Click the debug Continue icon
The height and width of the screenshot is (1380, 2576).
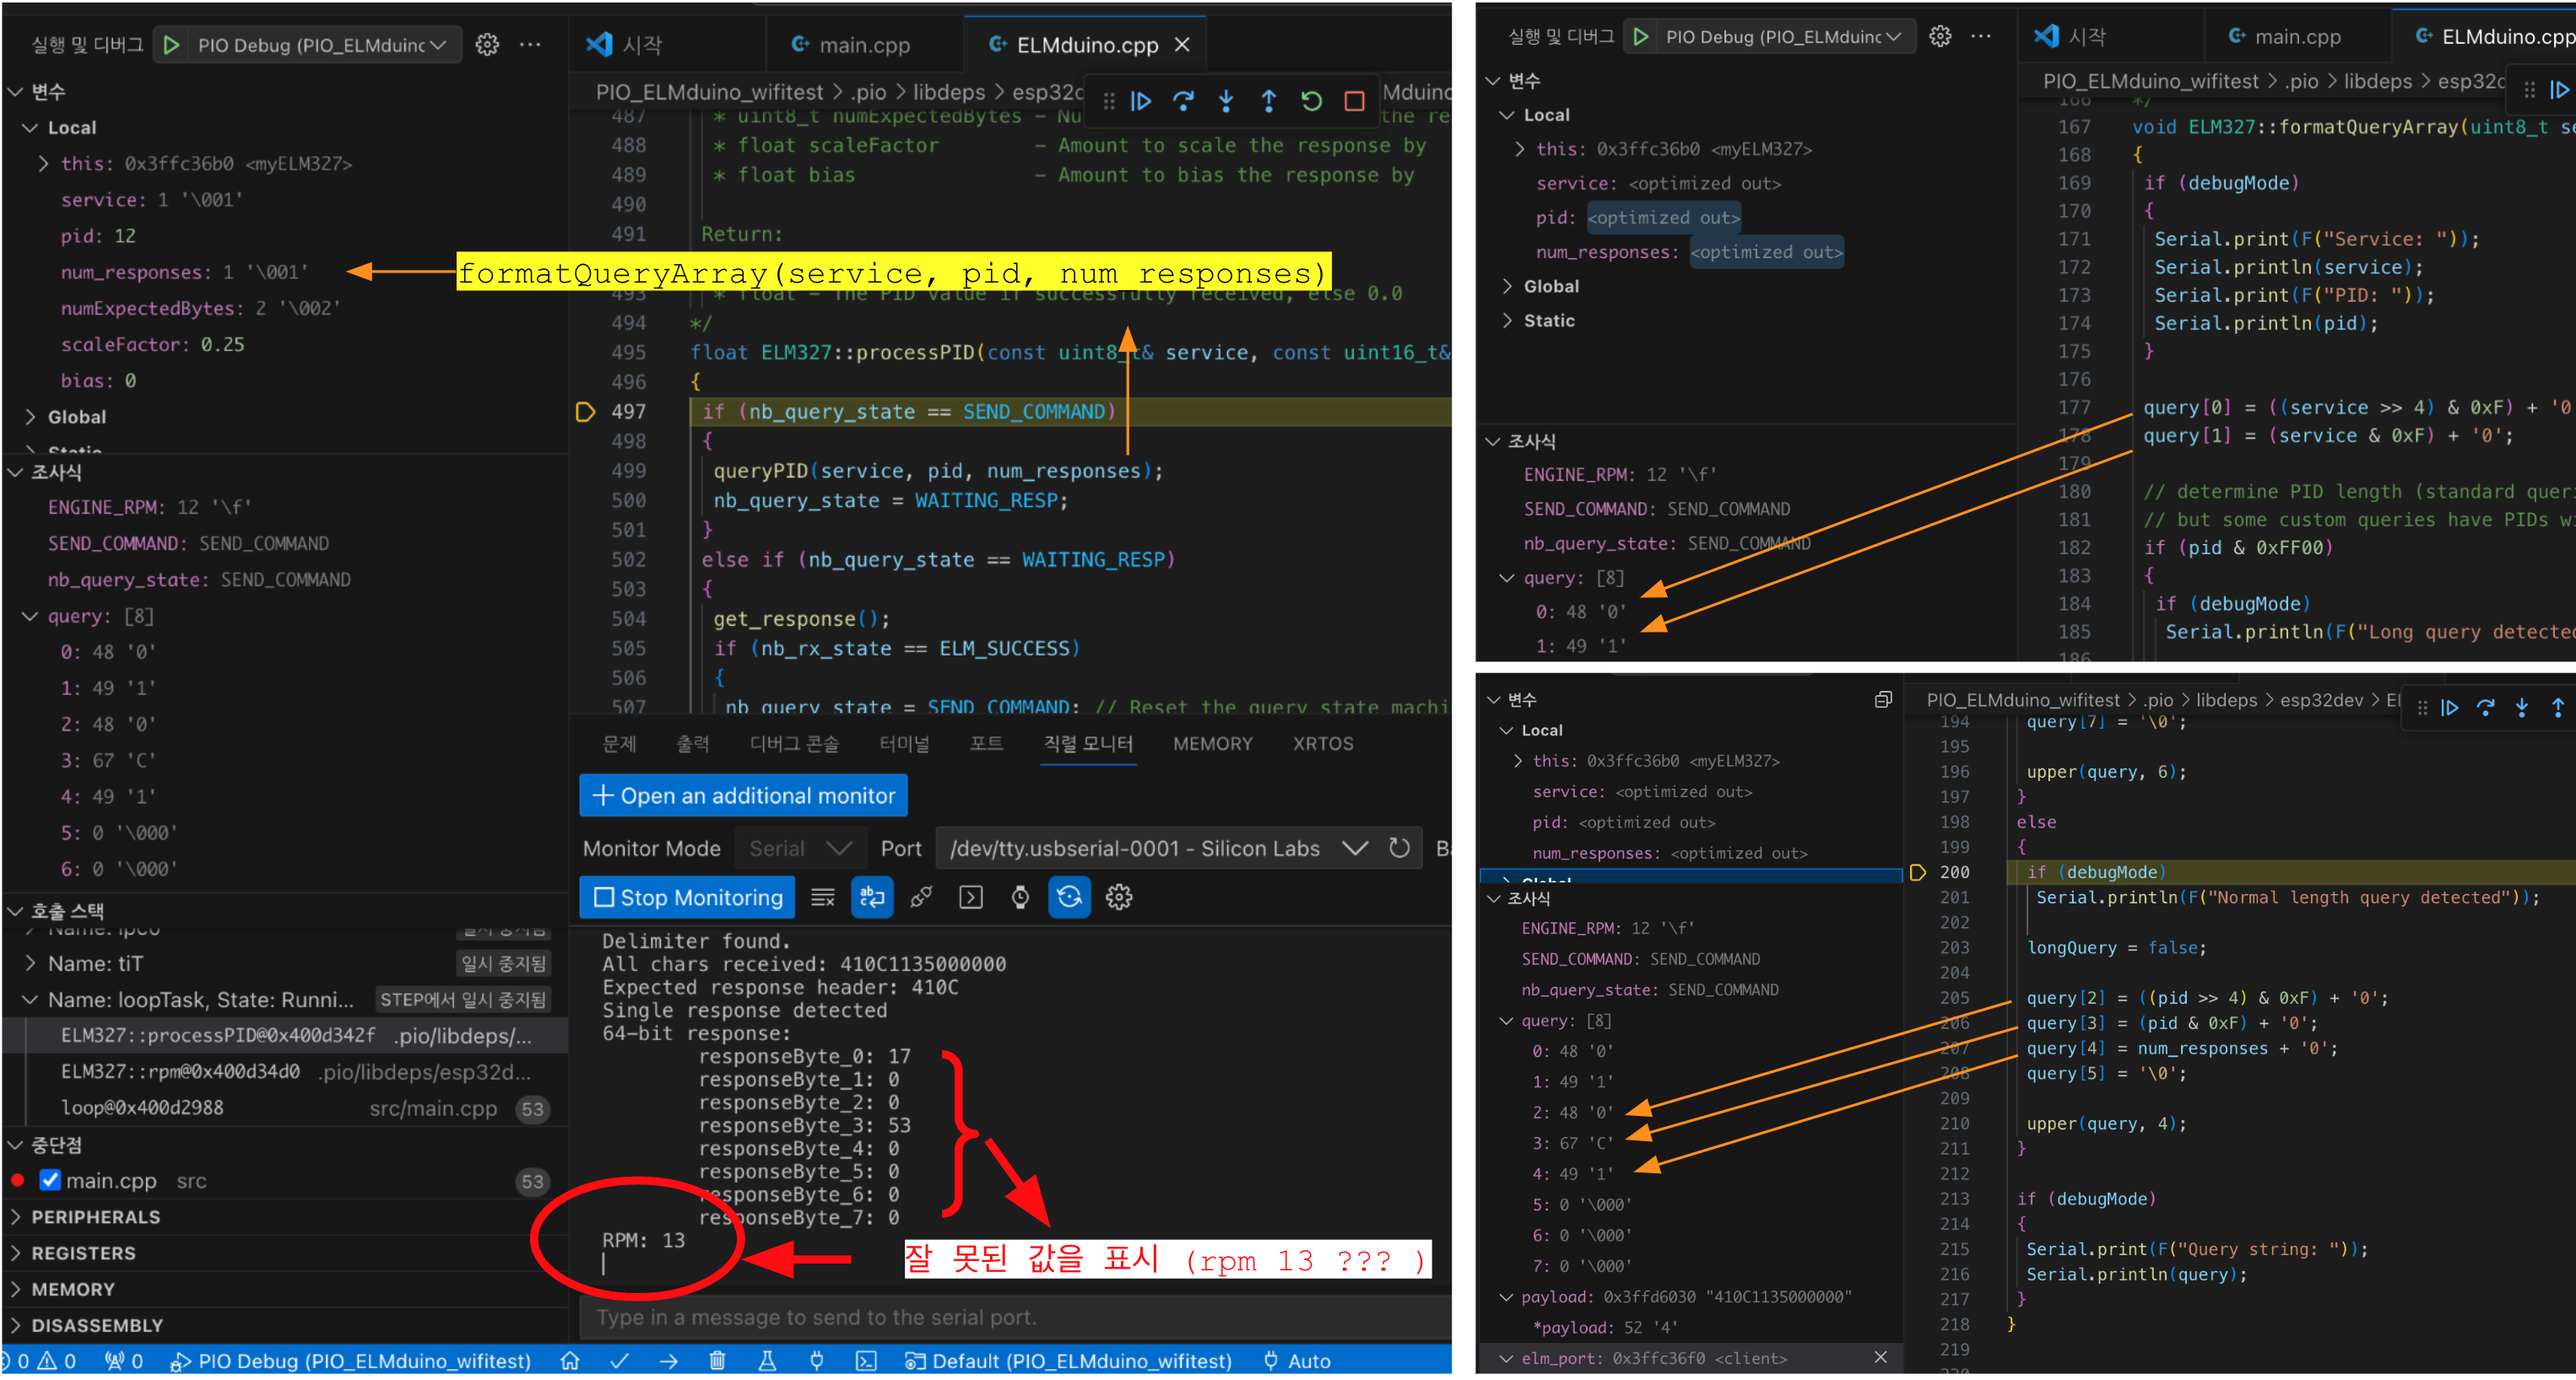click(x=1141, y=101)
